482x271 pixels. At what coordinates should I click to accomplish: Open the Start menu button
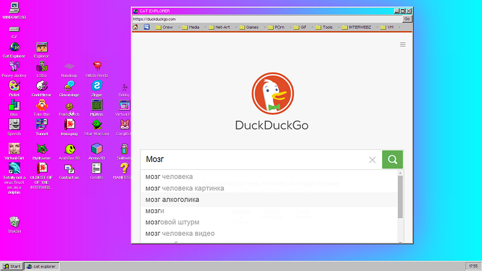point(12,266)
